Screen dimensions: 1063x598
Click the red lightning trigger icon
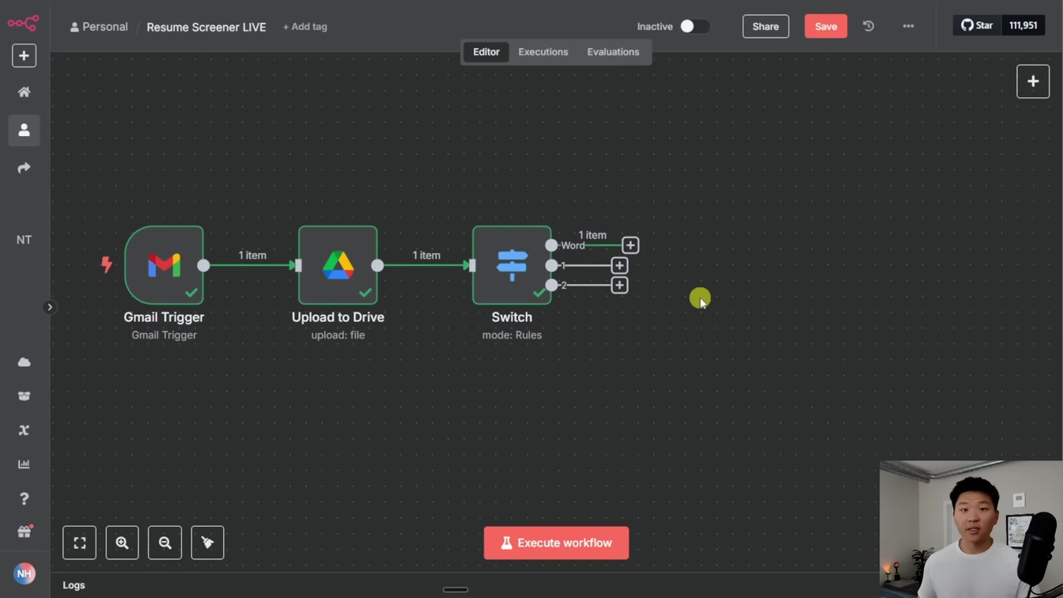pos(107,265)
